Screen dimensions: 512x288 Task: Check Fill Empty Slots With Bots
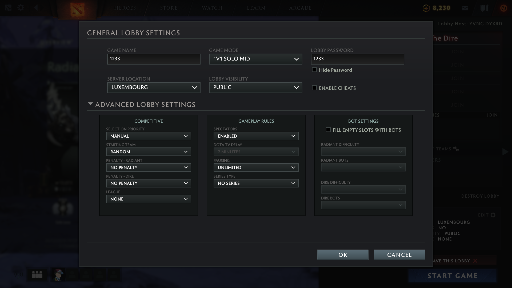(328, 130)
